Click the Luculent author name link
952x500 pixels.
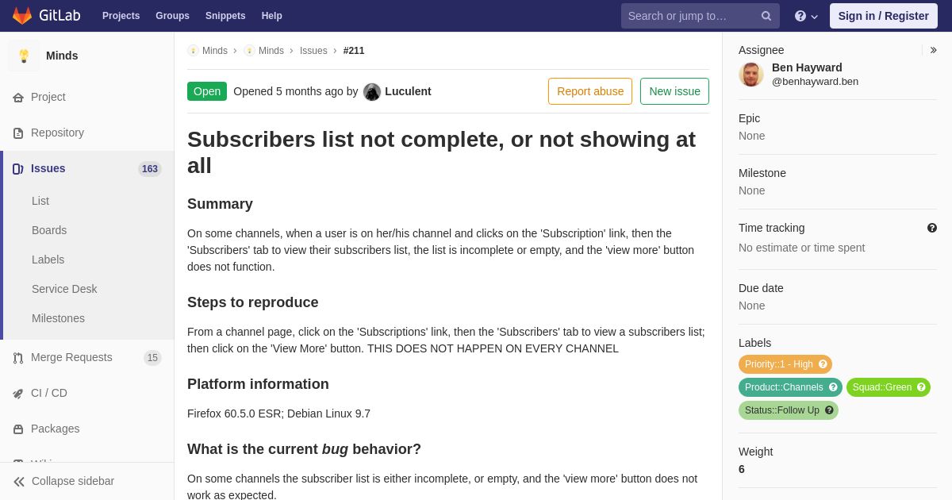408,91
